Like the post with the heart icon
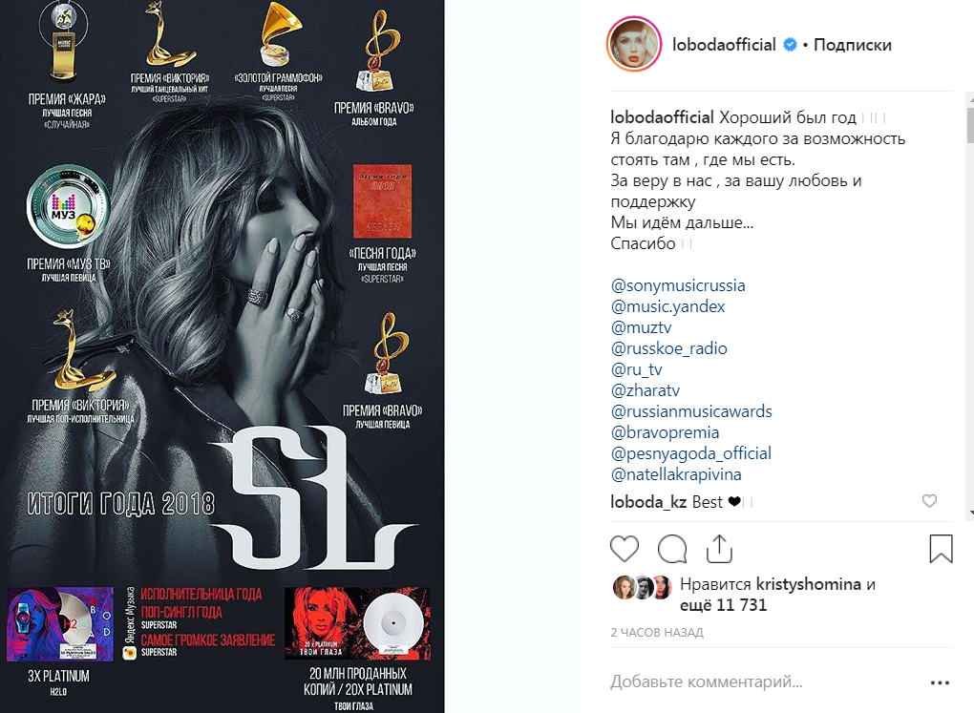This screenshot has height=713, width=974. pos(625,549)
